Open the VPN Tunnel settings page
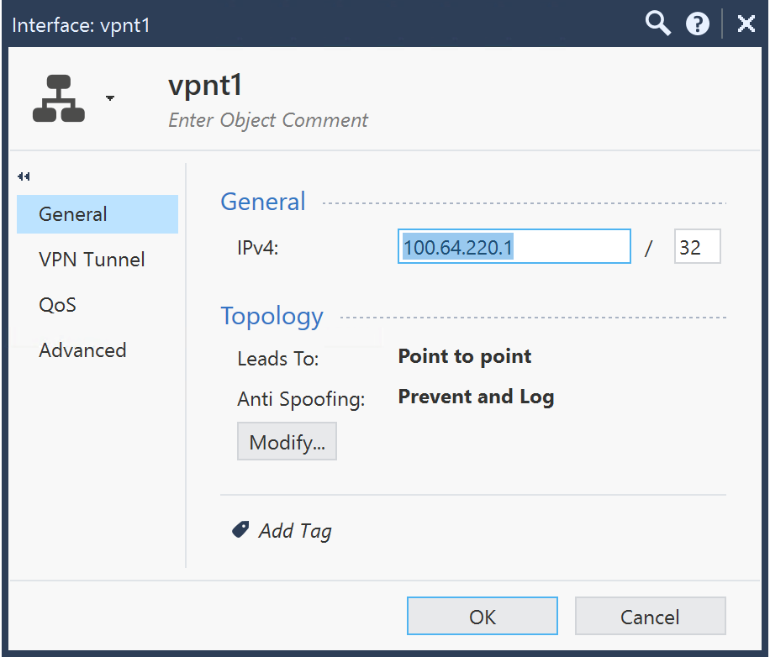 point(92,259)
